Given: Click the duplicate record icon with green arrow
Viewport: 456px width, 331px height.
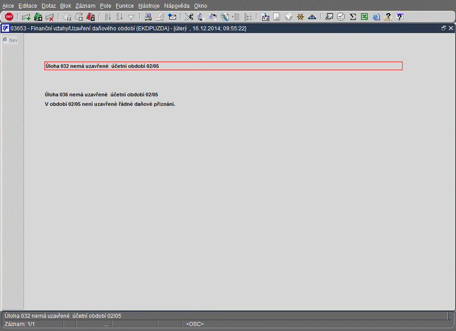Looking at the screenshot, I should click(x=38, y=17).
